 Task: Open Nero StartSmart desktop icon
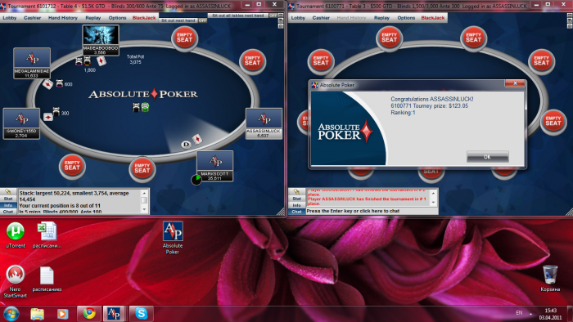point(16,282)
